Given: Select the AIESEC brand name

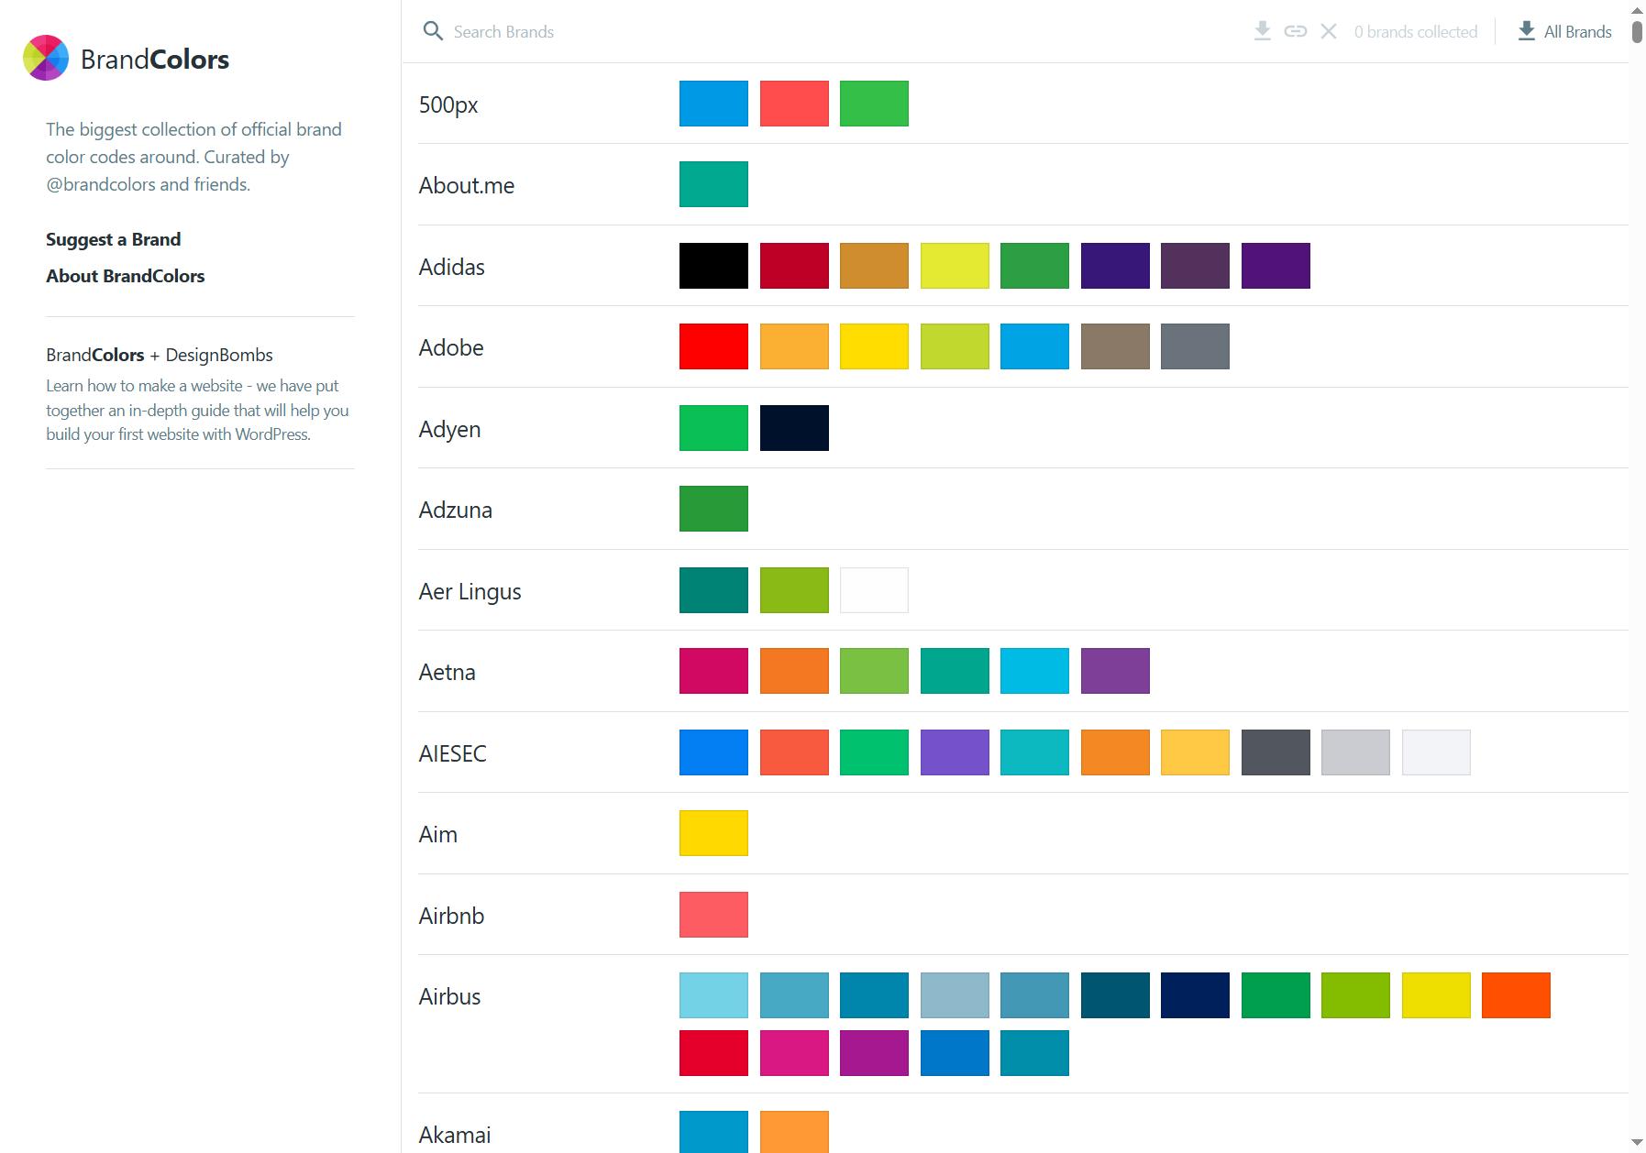Looking at the screenshot, I should point(453,753).
